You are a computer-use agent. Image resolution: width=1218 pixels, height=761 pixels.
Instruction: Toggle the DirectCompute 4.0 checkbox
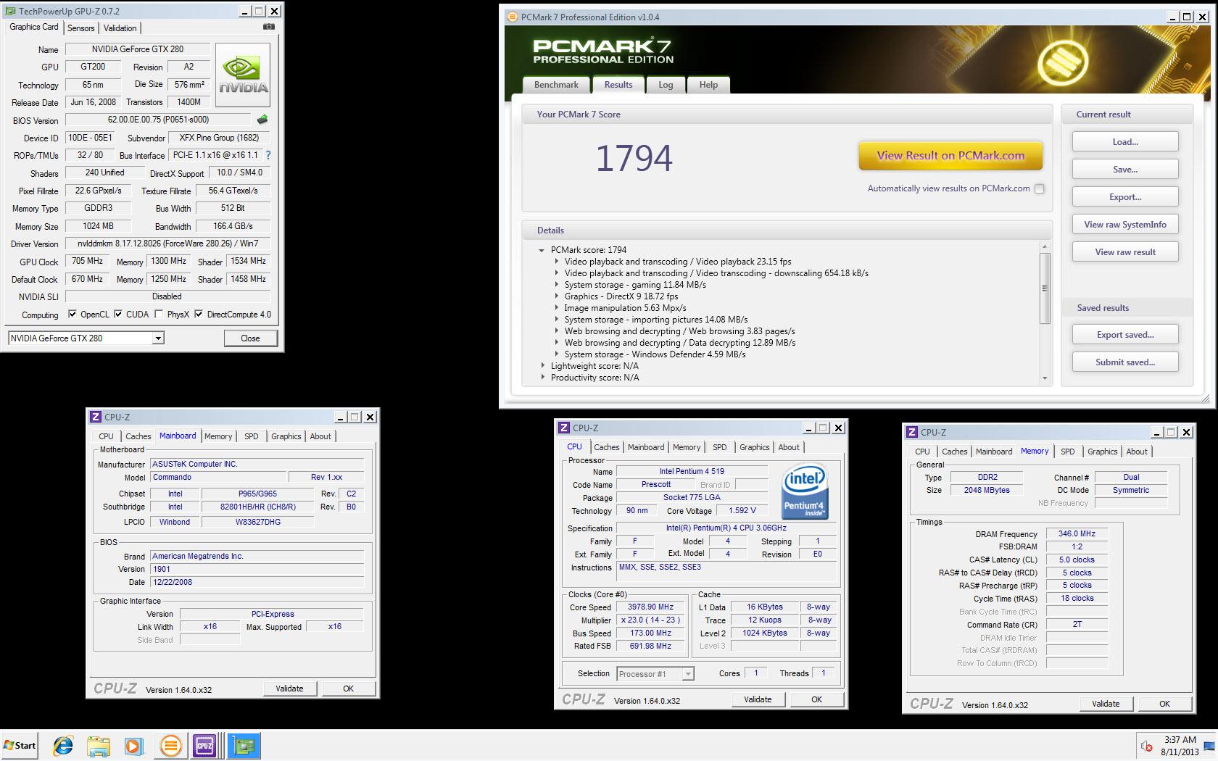pyautogui.click(x=199, y=315)
